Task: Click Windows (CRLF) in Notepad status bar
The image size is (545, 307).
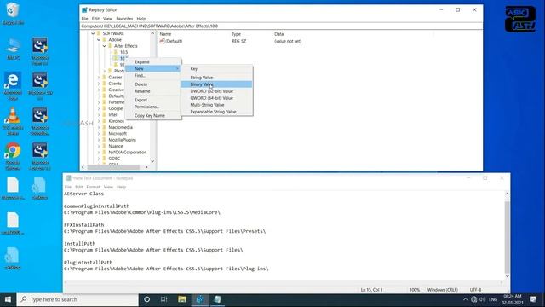Action: tap(443, 290)
